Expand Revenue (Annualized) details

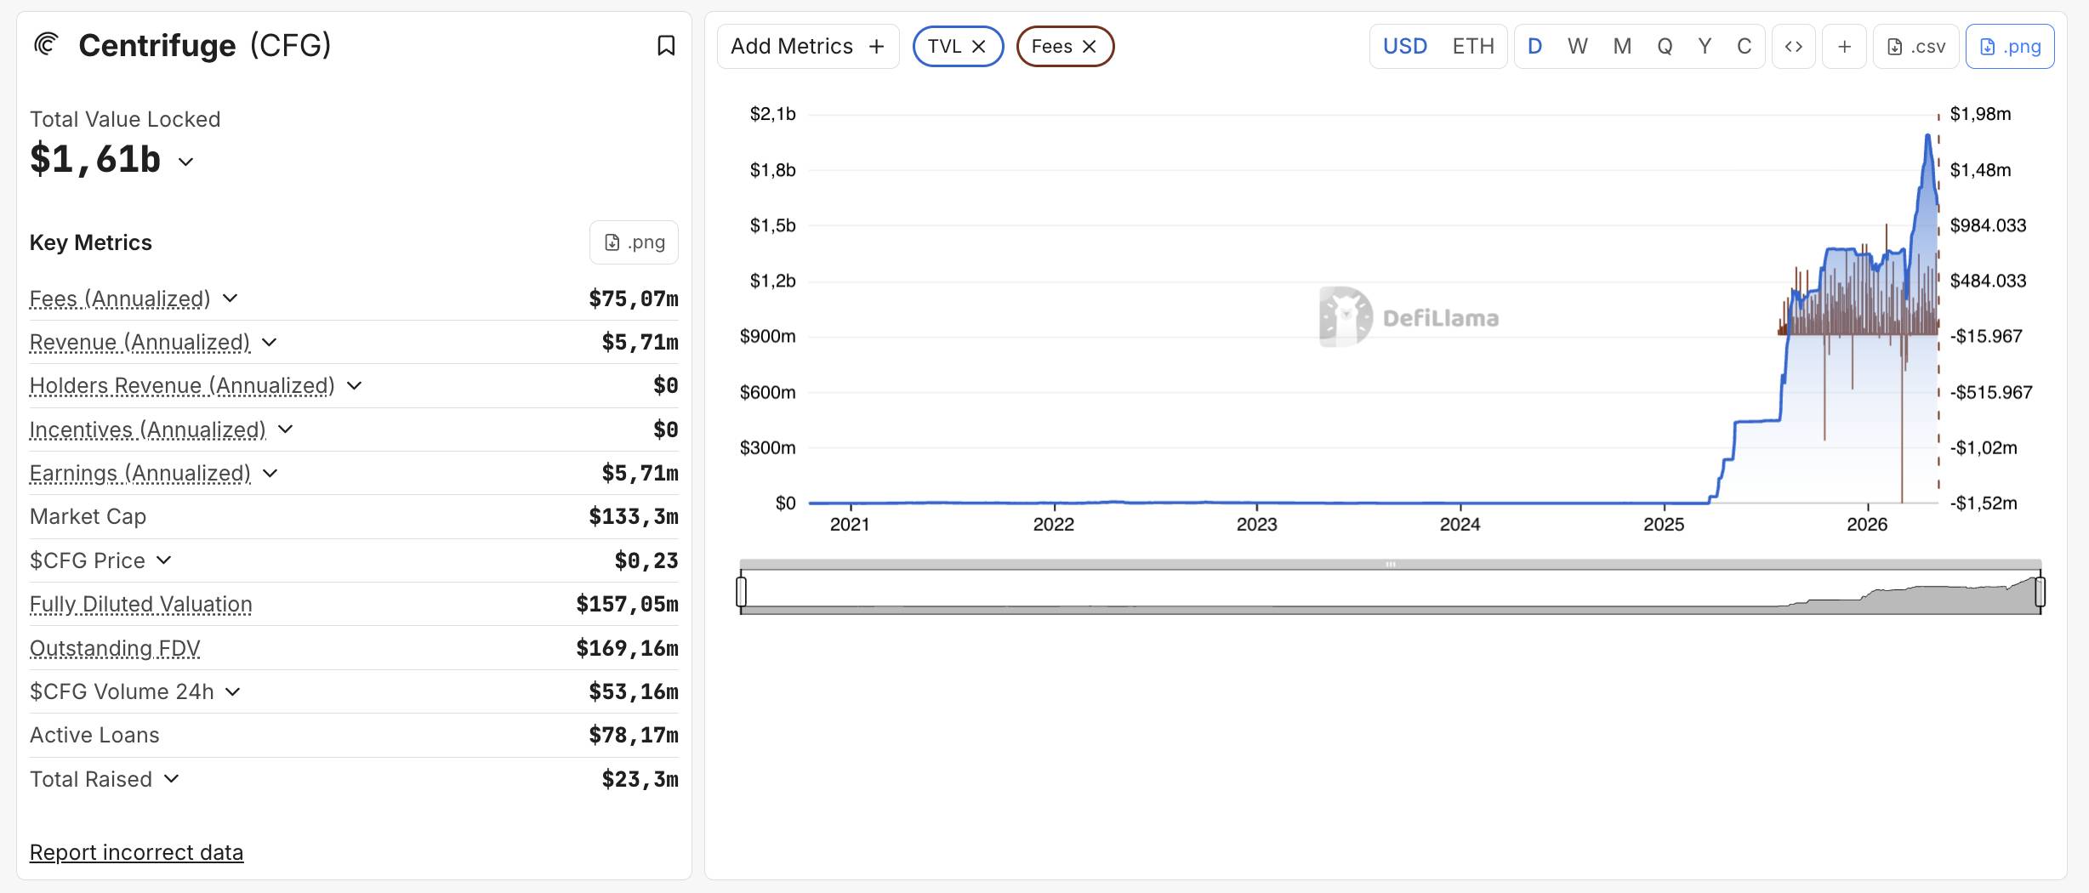pyautogui.click(x=269, y=342)
